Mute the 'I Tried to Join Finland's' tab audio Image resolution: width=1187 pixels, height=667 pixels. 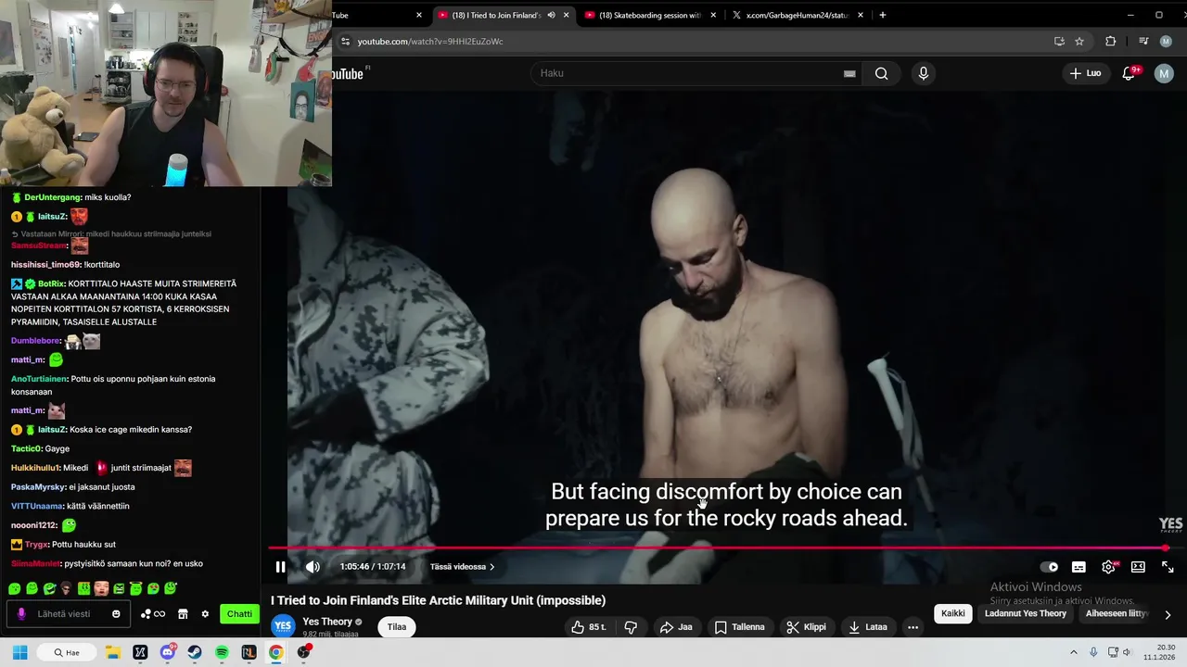(551, 15)
